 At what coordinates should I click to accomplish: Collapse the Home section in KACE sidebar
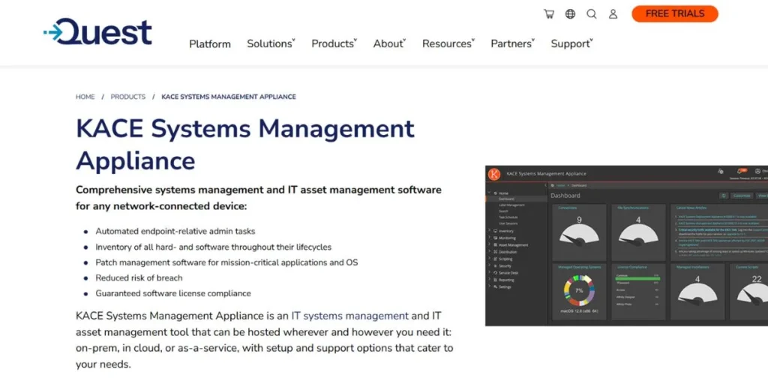(489, 193)
